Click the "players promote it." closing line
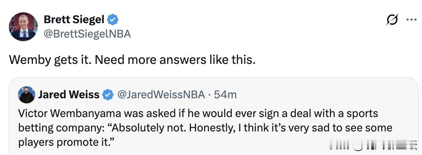 point(66,142)
